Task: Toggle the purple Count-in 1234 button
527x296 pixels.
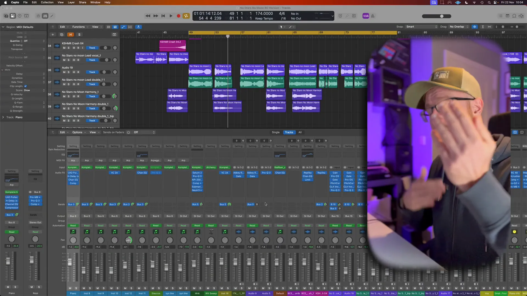Action: click(x=366, y=16)
